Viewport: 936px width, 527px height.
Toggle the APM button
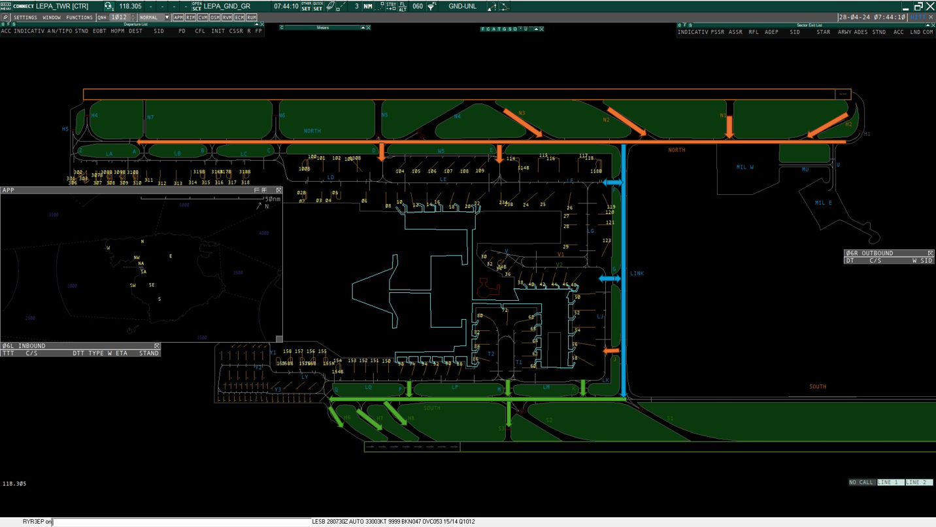[178, 18]
